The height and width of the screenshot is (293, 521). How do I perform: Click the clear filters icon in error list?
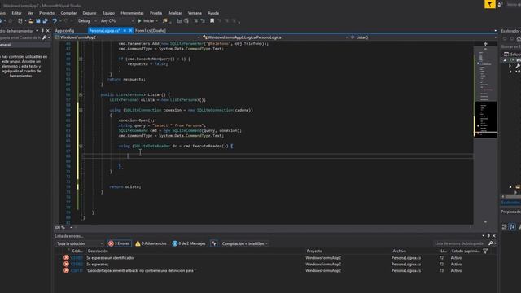[x=214, y=243]
